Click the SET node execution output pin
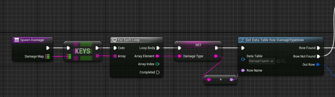Screen dimensions: 335x97 (217, 48)
